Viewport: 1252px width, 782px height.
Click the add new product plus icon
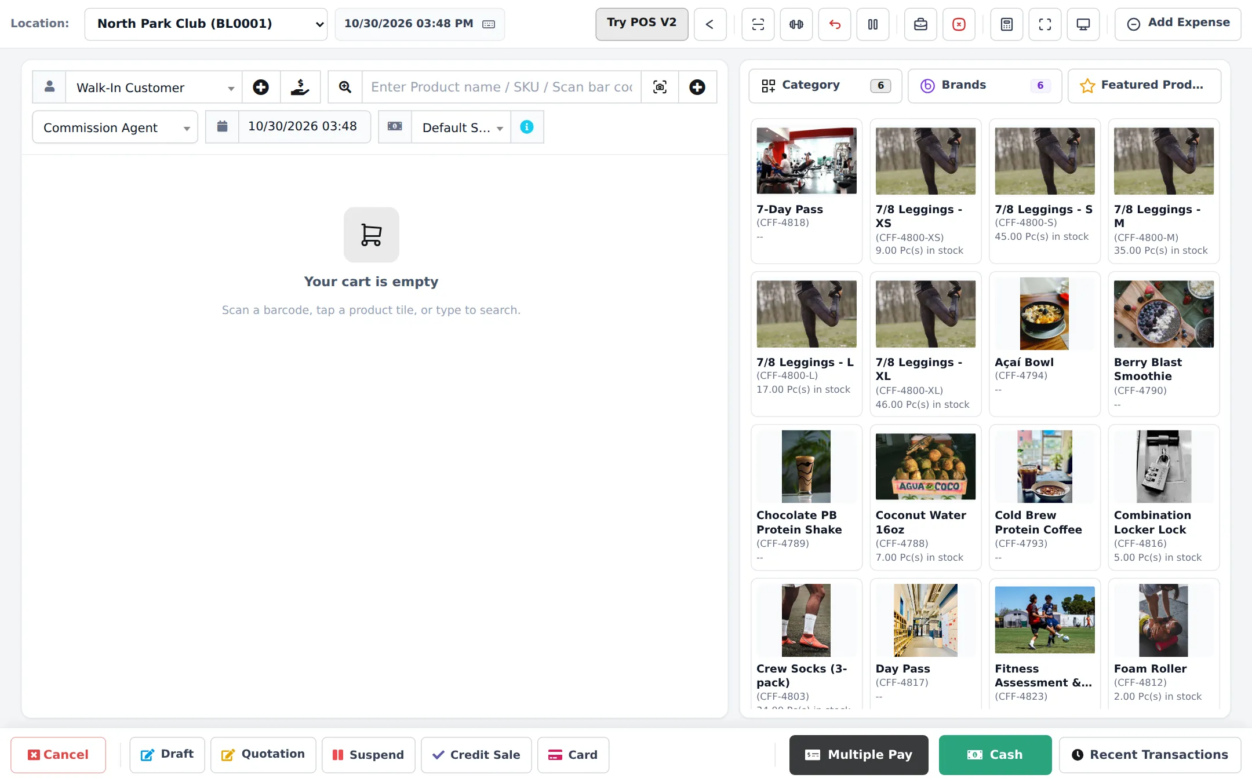697,87
